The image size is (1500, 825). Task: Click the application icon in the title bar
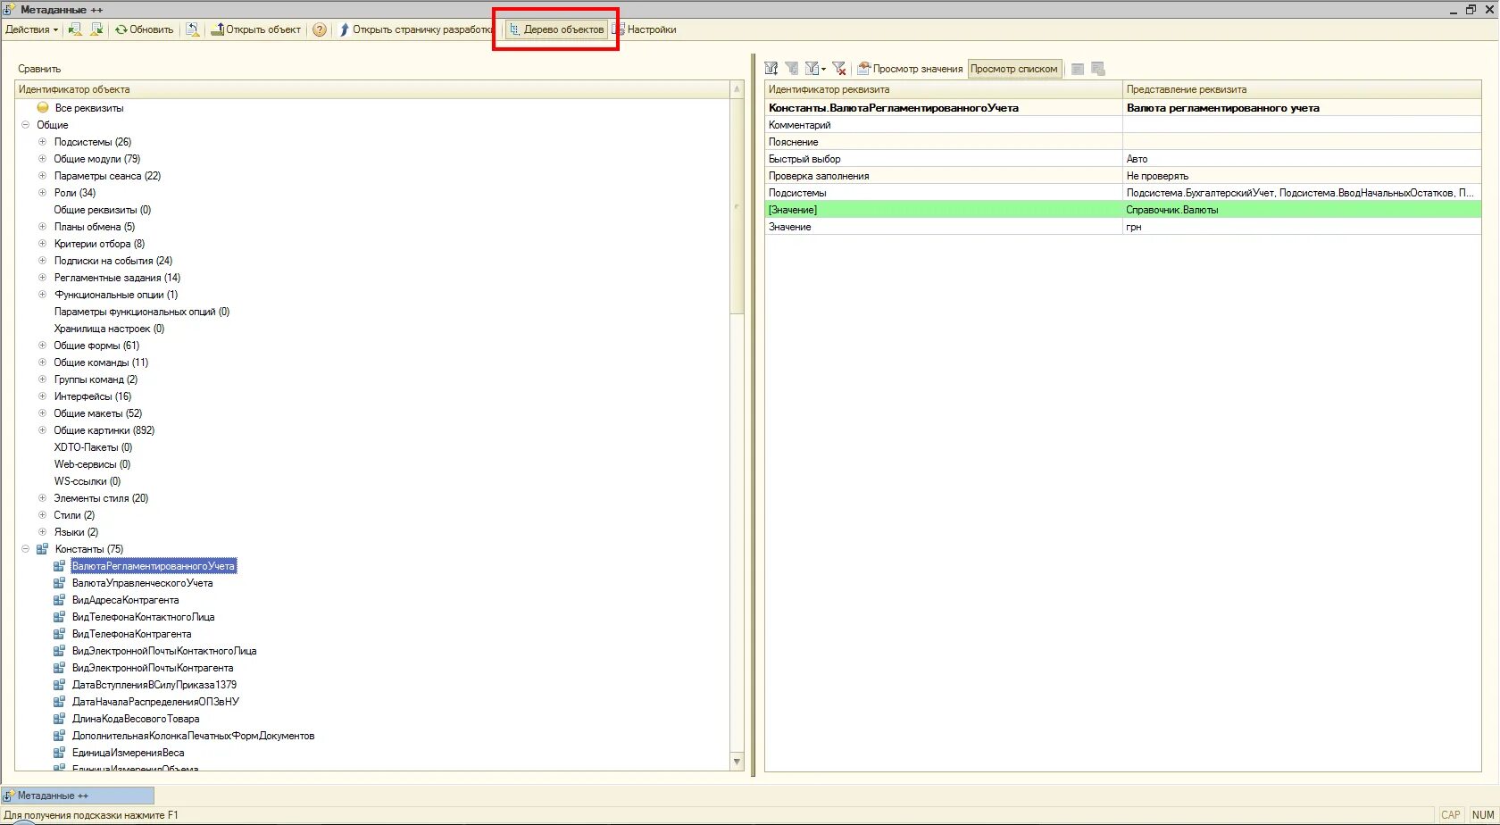10,9
